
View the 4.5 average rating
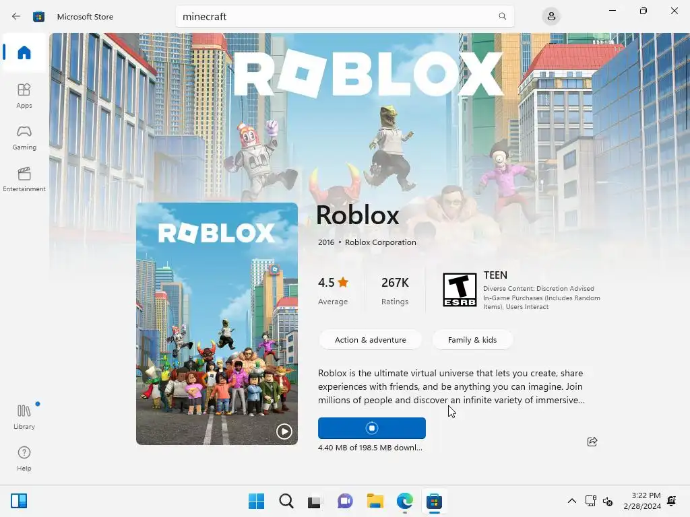coord(333,290)
